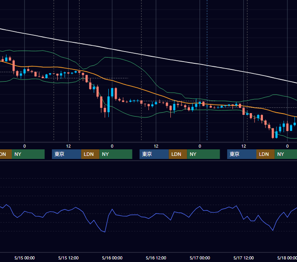Click the tall blue candle before 5/16 00:00
This screenshot has height=262, width=297.
point(108,104)
